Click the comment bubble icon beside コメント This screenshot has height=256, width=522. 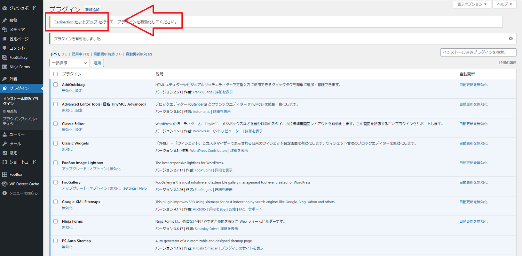pyautogui.click(x=5, y=48)
